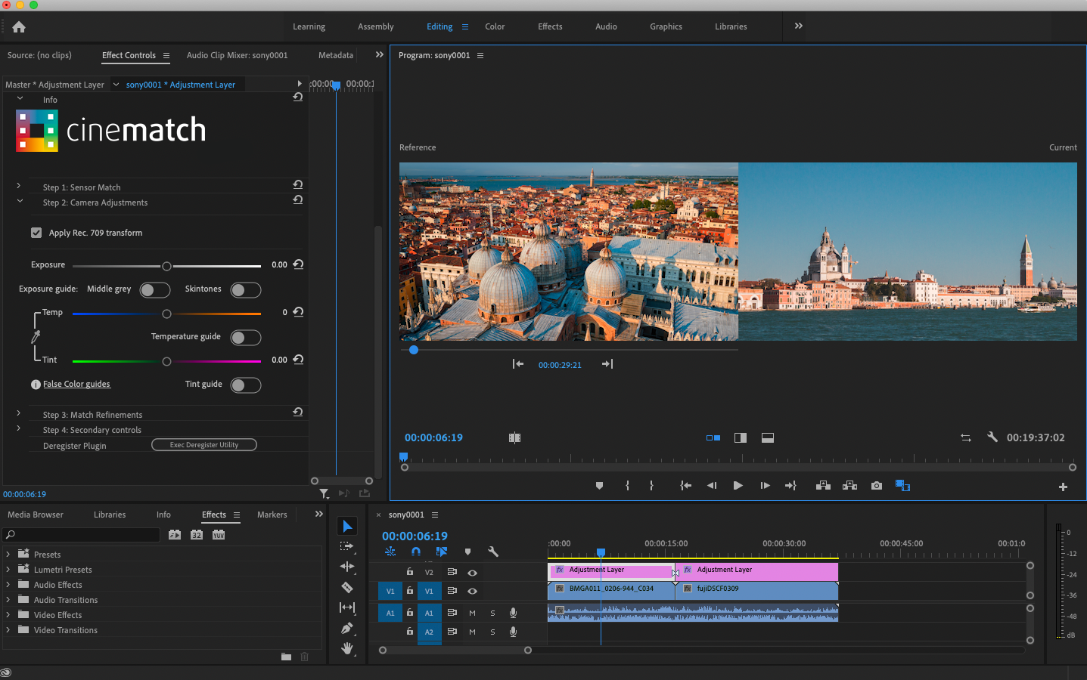Go to the In point
Screen dimensions: 1087x680
tap(685, 486)
